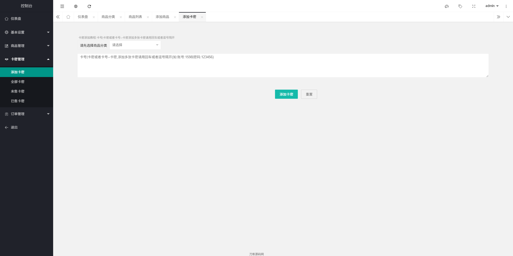
Task: Click the tag note icon in header
Action: (460, 6)
